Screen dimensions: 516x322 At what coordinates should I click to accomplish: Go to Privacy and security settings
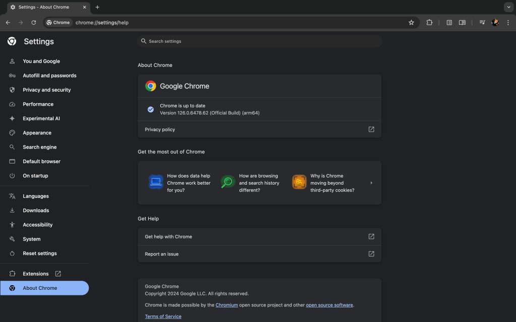click(x=46, y=90)
